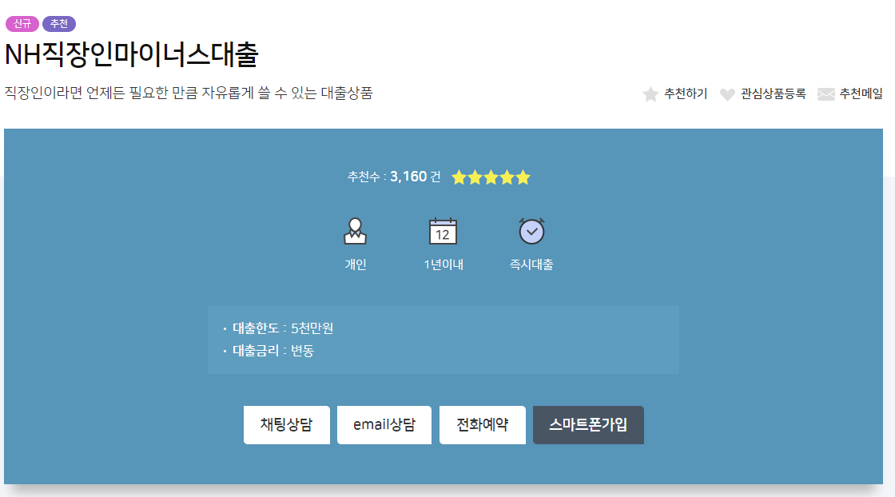Click the 추천하기 link text
Screen dimensions: 895x497
(686, 93)
